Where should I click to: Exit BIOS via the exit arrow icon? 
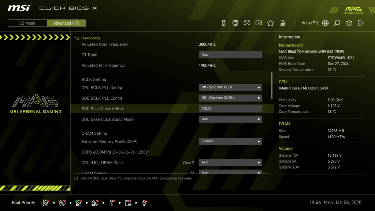[360, 22]
